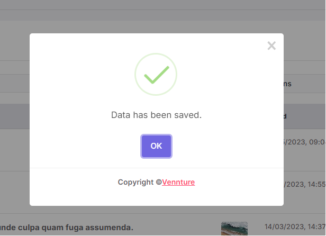This screenshot has width=326, height=236.
Task: Dismiss the dialog by clicking the dimmed backdrop
Action: [15, 42]
